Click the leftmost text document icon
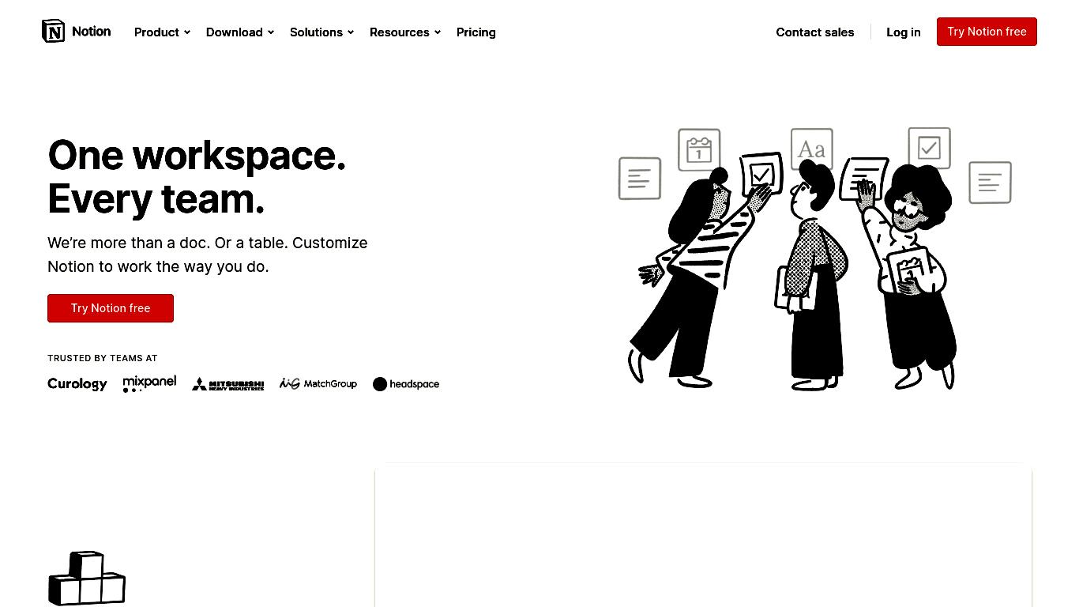 click(640, 178)
